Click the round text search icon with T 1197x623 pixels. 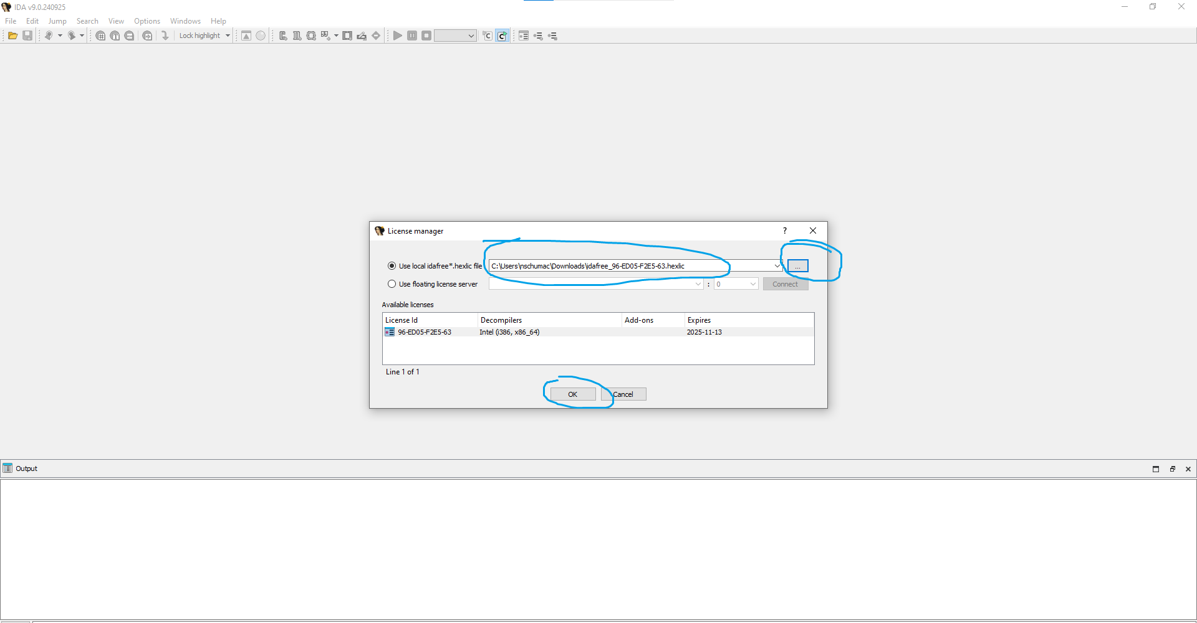point(115,36)
